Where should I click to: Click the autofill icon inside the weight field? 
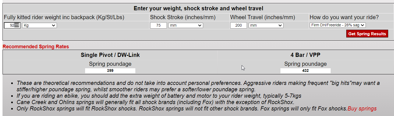(x=17, y=26)
